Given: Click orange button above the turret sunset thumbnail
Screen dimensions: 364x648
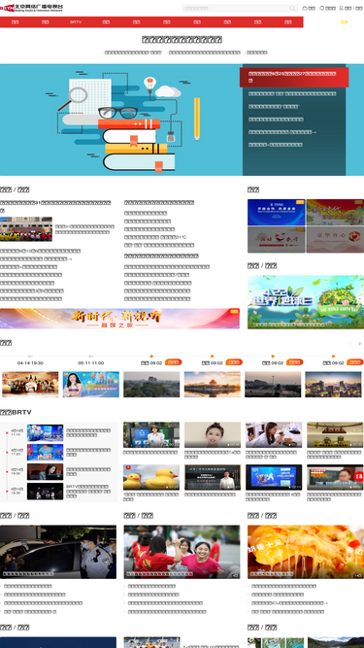Looking at the screenshot, I should pyautogui.click(x=234, y=362).
